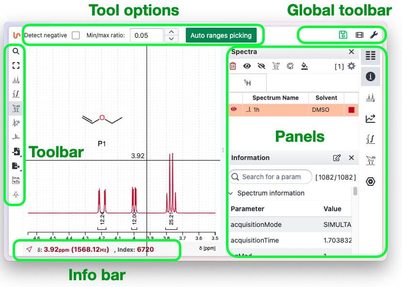The image size is (402, 287).
Task: Increase Min/max ratio with the up stepper
Action: point(171,32)
